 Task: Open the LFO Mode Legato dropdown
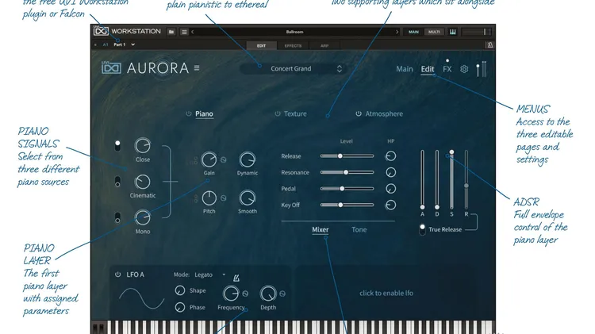[210, 274]
